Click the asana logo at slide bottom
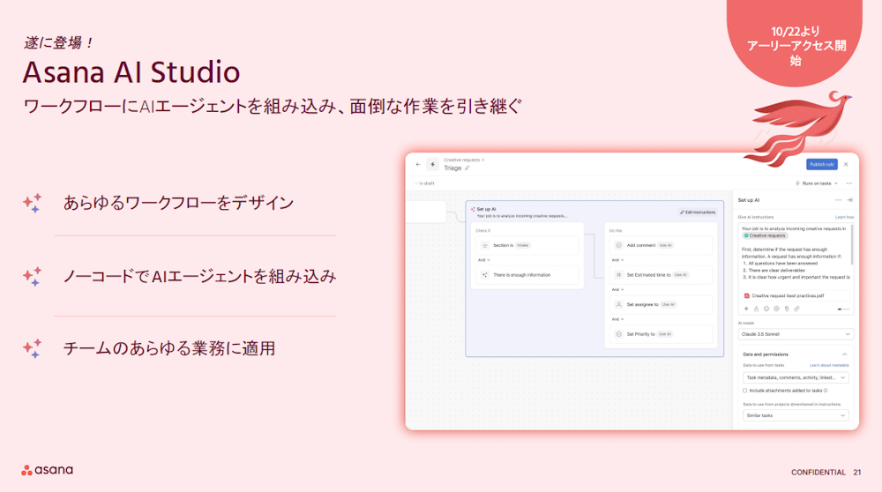Viewport: 882px width, 492px height. pos(48,470)
